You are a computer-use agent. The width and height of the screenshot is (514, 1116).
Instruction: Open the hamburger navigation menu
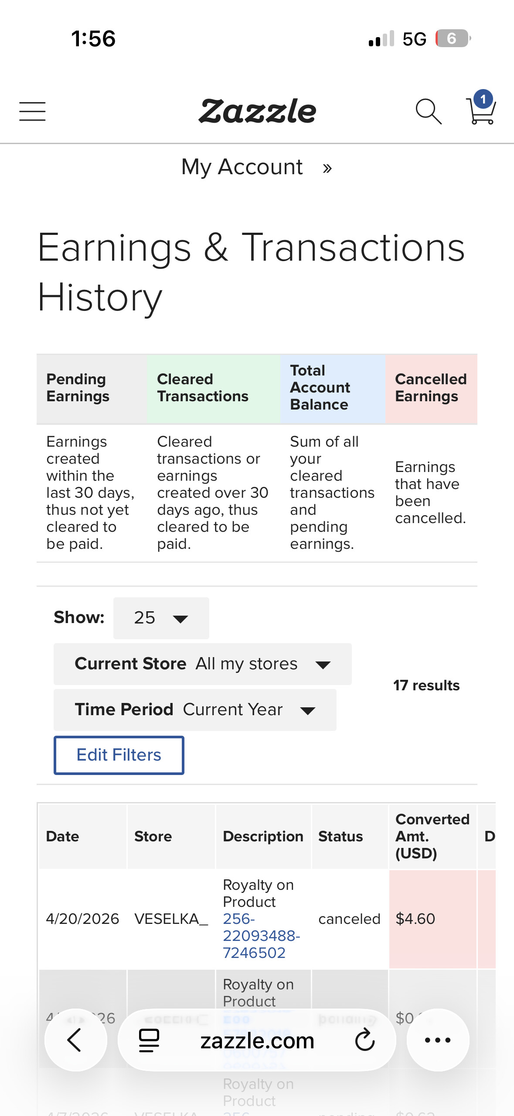32,111
